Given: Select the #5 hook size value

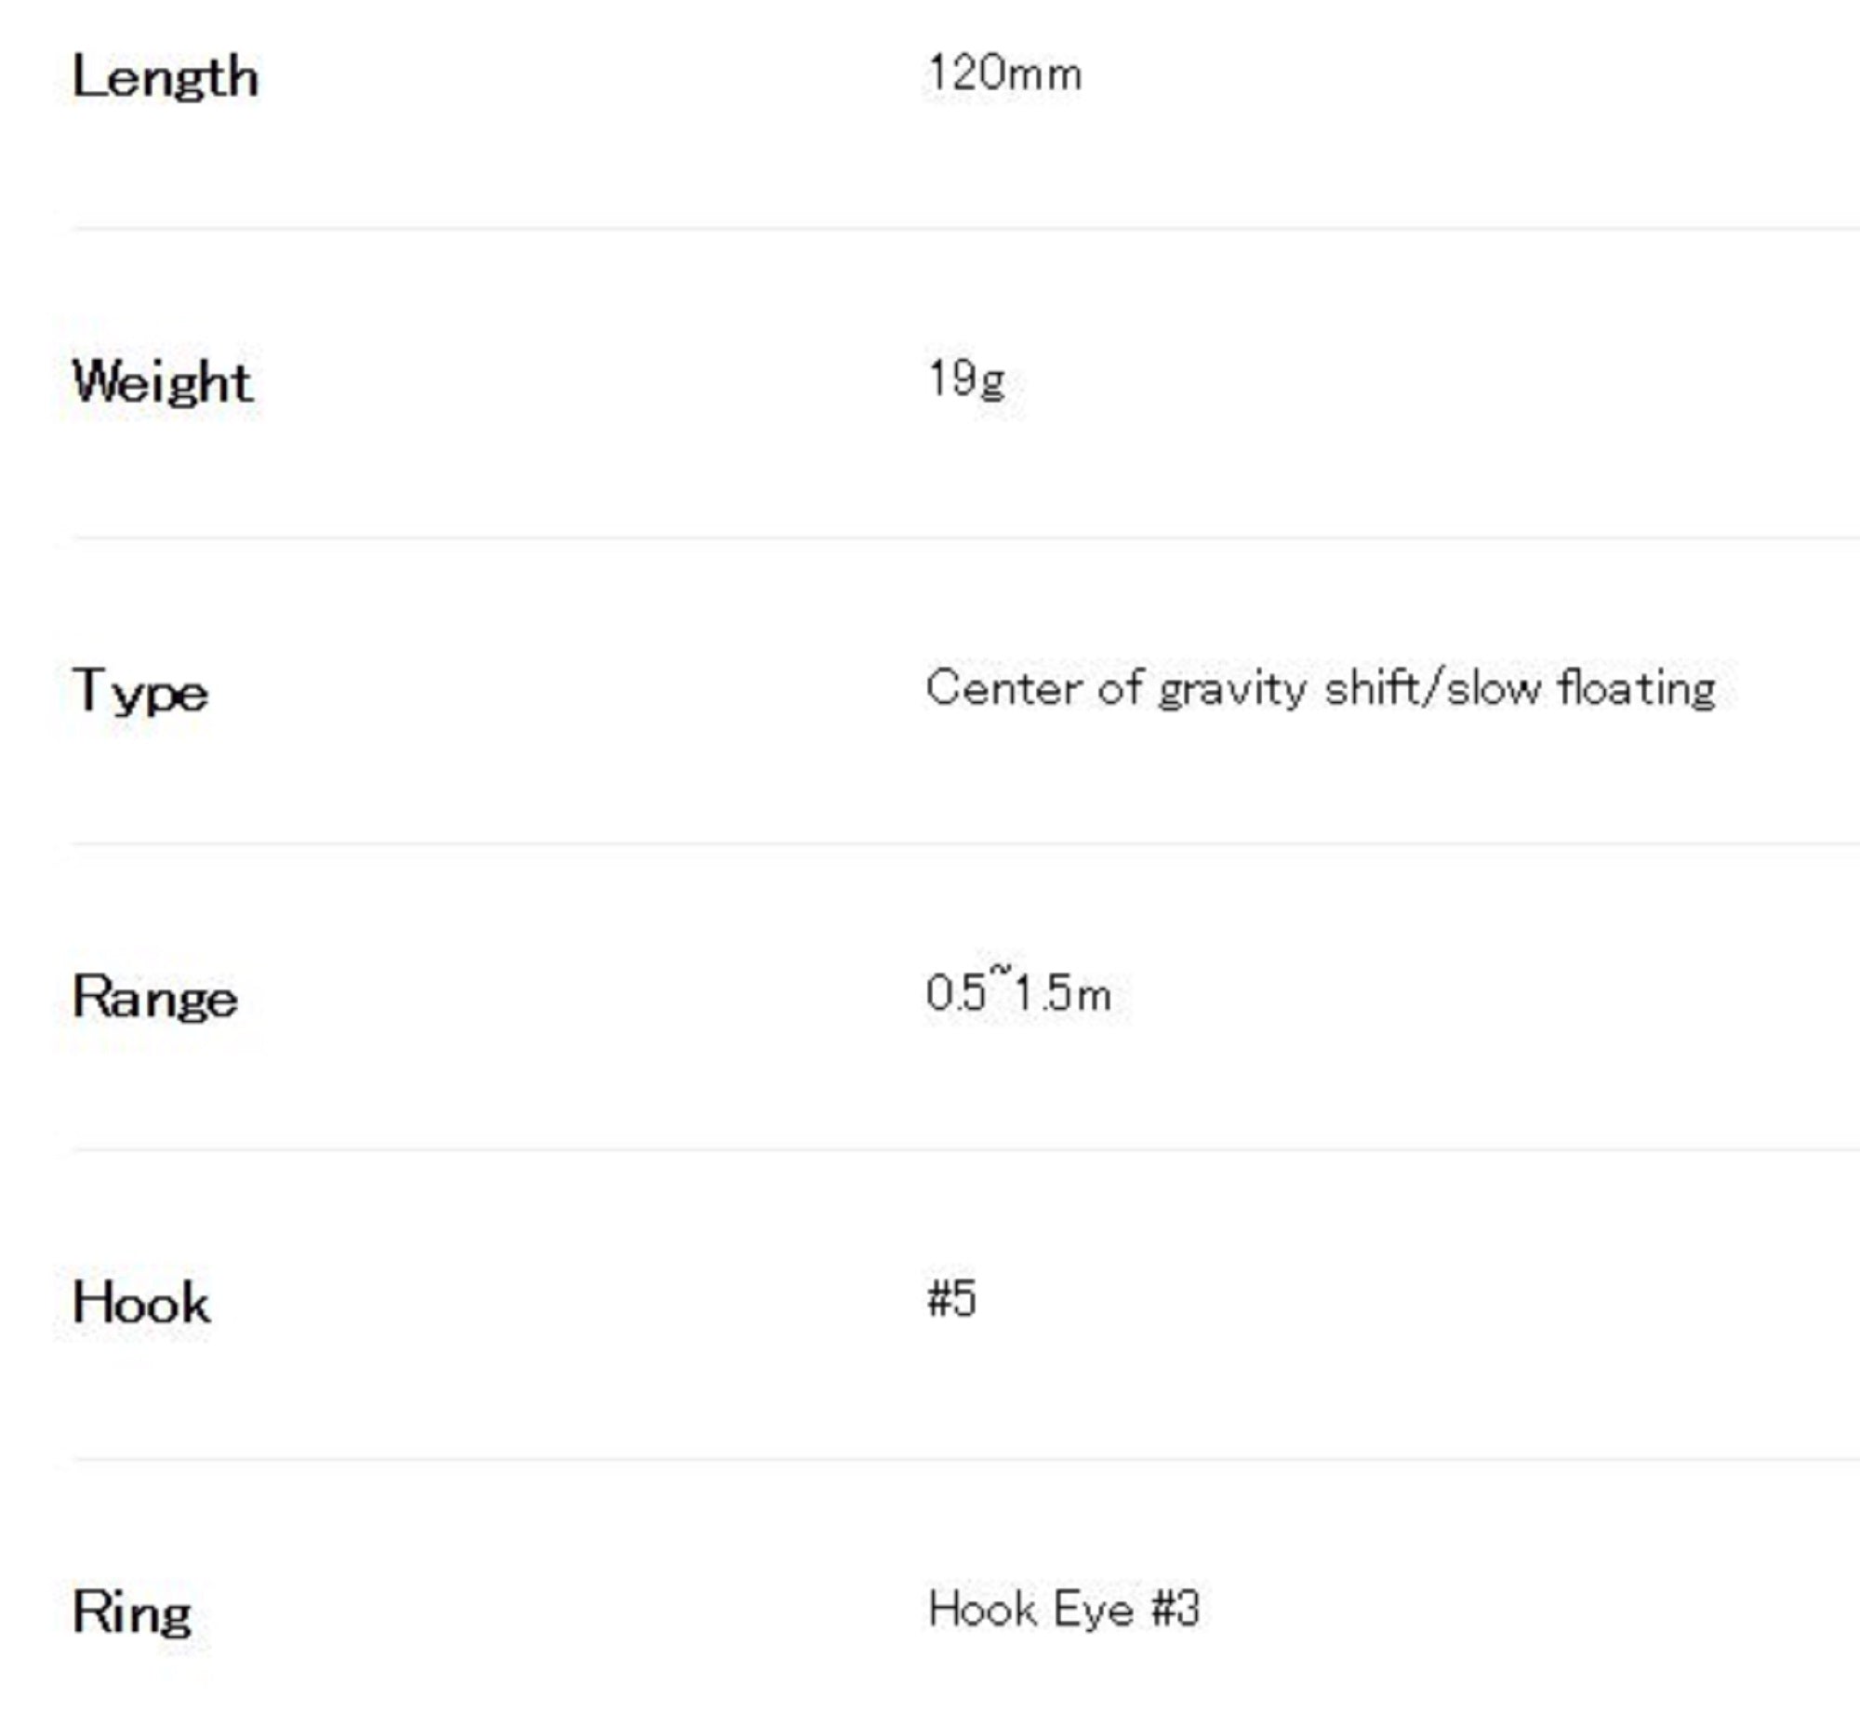Looking at the screenshot, I should pyautogui.click(x=951, y=1299).
